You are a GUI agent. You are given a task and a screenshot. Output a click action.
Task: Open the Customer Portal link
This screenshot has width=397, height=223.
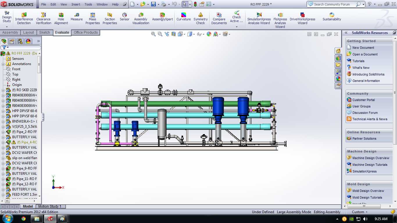(x=364, y=100)
